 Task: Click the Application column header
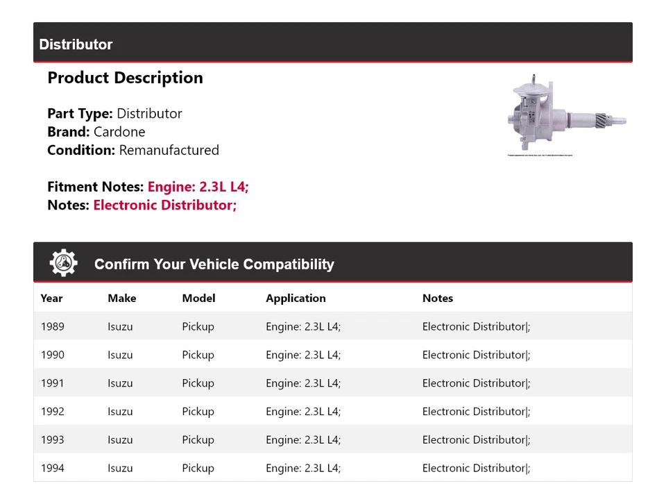pos(296,299)
